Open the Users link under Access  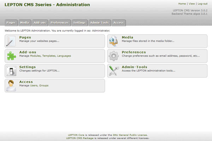coord(34,85)
